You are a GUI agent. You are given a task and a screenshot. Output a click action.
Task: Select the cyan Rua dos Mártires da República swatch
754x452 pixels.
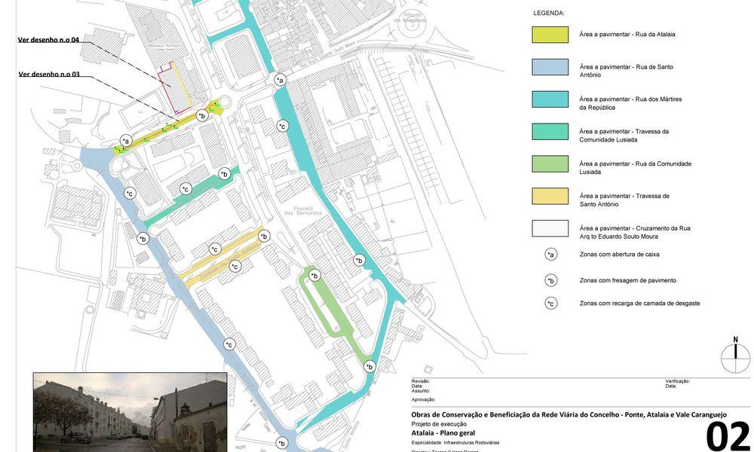click(550, 99)
